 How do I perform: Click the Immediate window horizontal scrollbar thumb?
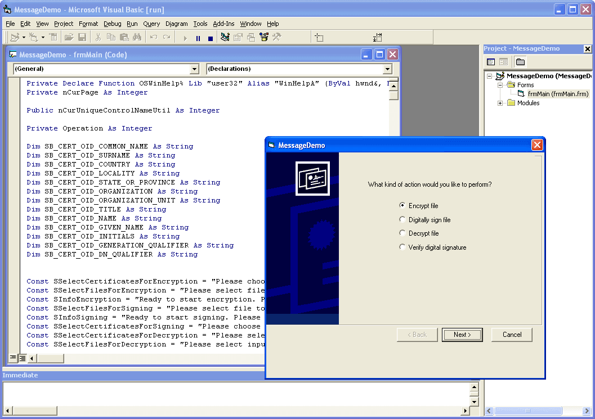[34, 411]
